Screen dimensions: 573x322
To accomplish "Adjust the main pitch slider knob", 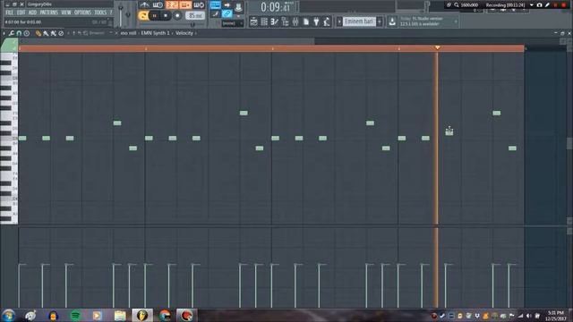I will (x=128, y=14).
